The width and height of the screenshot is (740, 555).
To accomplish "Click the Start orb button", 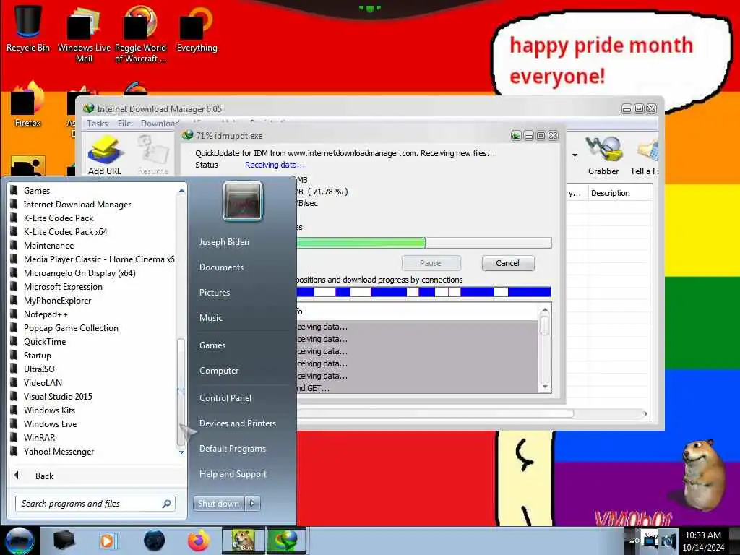I will [x=20, y=541].
